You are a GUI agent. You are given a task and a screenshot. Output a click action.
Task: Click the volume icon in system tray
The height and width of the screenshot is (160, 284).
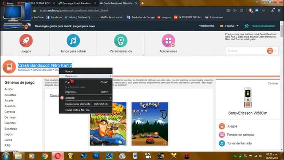point(260,156)
